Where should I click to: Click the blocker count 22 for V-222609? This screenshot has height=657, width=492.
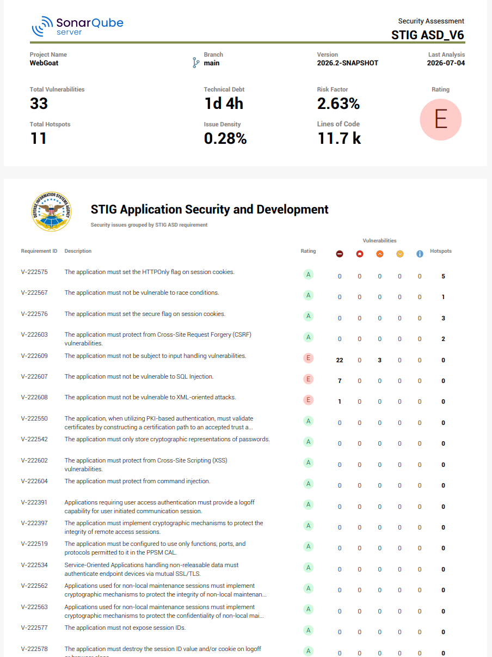point(340,360)
